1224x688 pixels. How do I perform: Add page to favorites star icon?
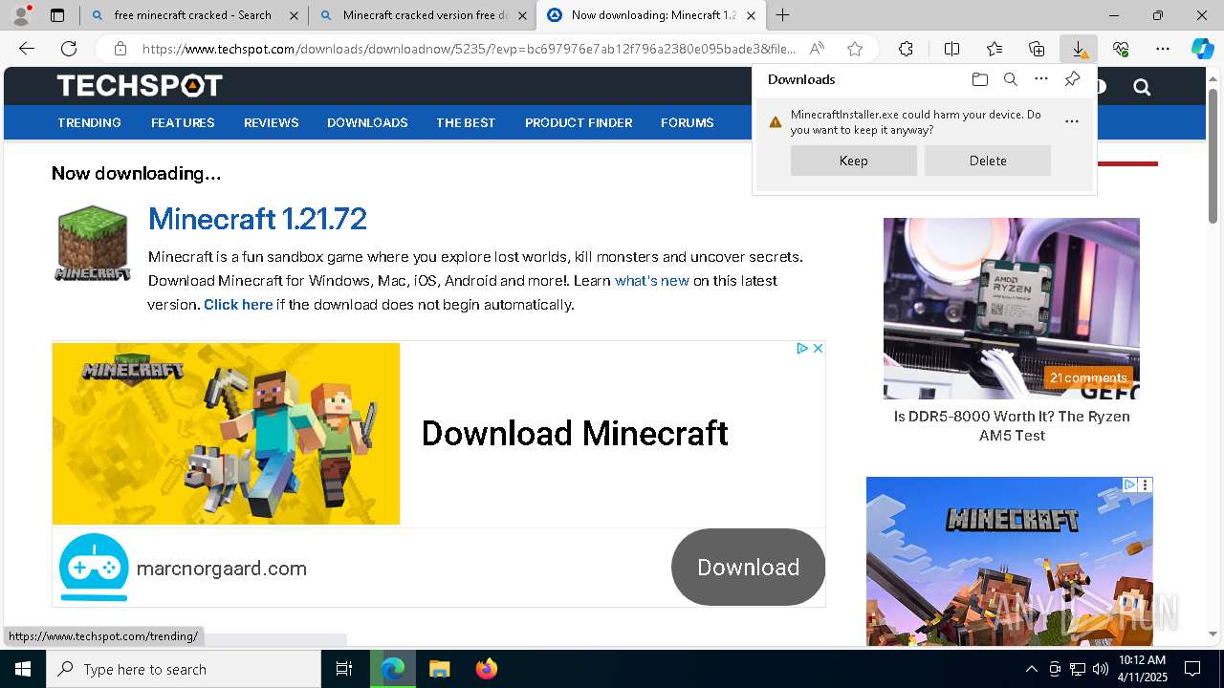[855, 49]
